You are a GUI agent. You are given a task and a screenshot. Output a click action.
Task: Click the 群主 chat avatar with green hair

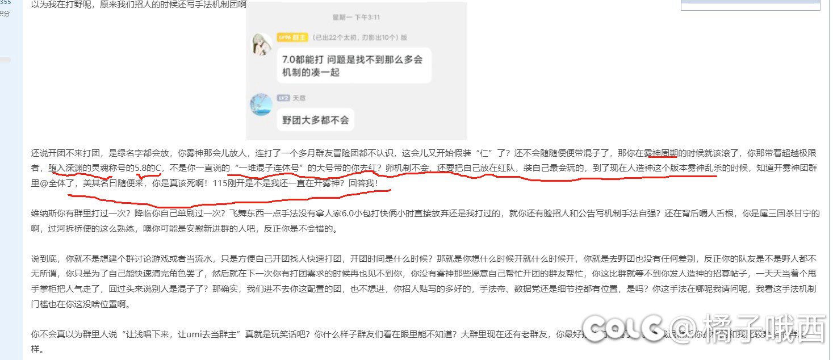(262, 43)
